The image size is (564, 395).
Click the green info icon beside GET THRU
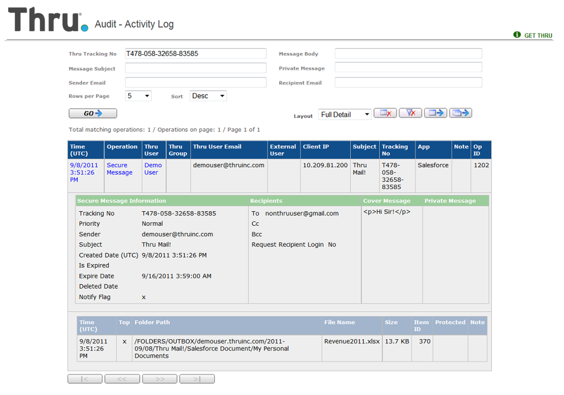(x=517, y=35)
